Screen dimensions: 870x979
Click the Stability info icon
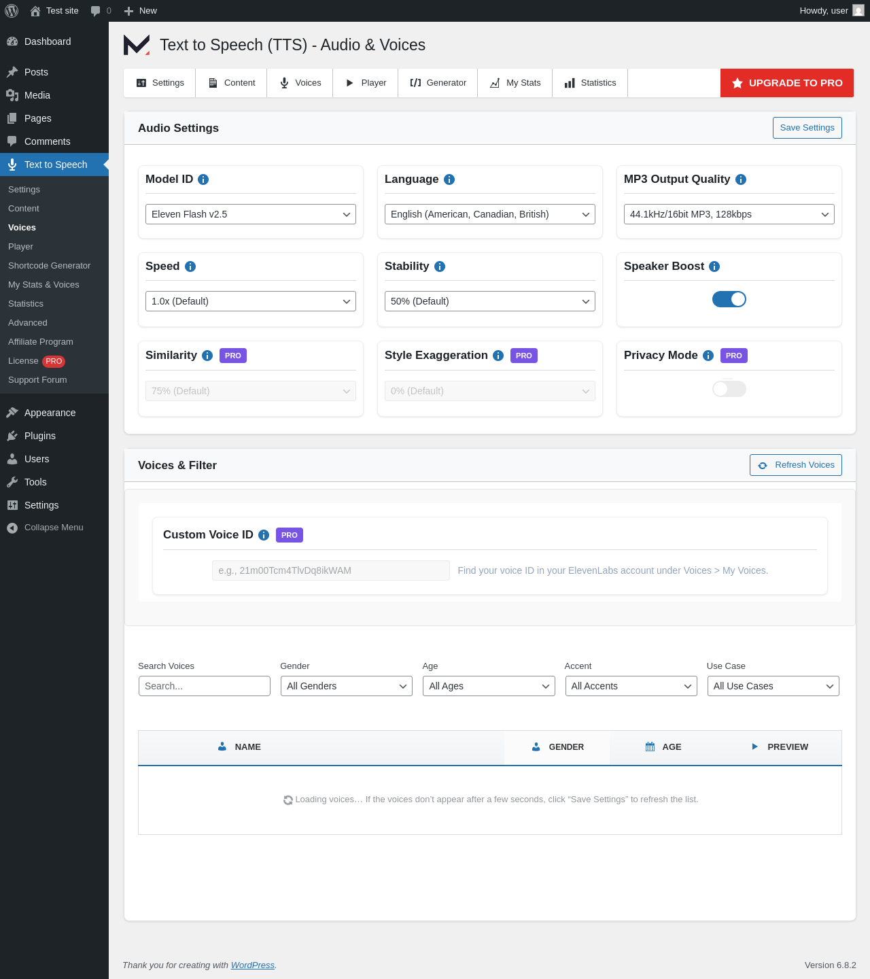(x=440, y=267)
